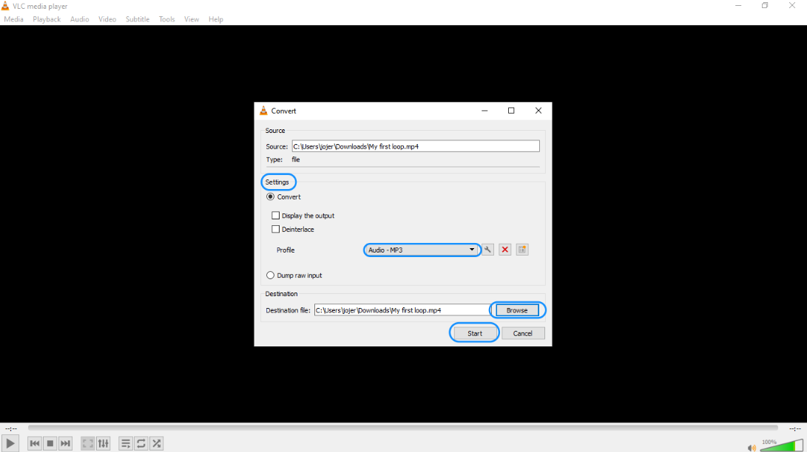Stop playback with the stop button
Screen dimensions: 807x452
(x=50, y=443)
